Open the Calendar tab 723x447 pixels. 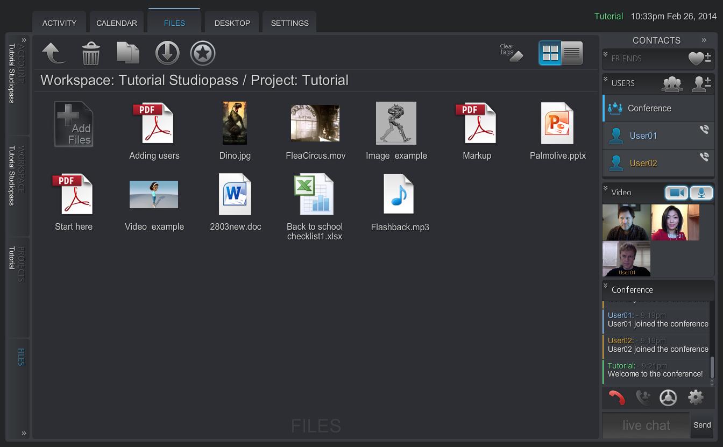[x=117, y=23]
